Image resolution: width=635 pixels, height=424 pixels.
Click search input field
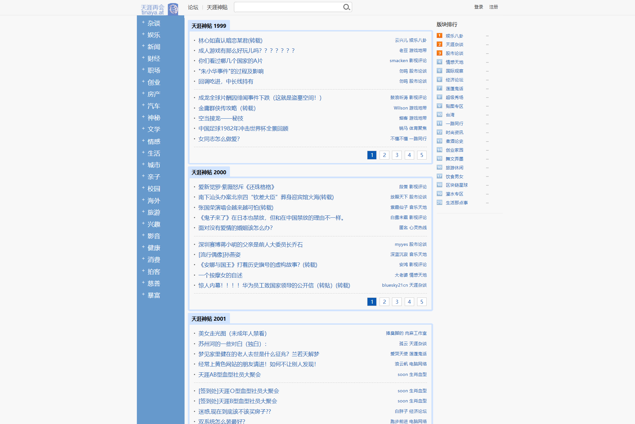(x=288, y=7)
